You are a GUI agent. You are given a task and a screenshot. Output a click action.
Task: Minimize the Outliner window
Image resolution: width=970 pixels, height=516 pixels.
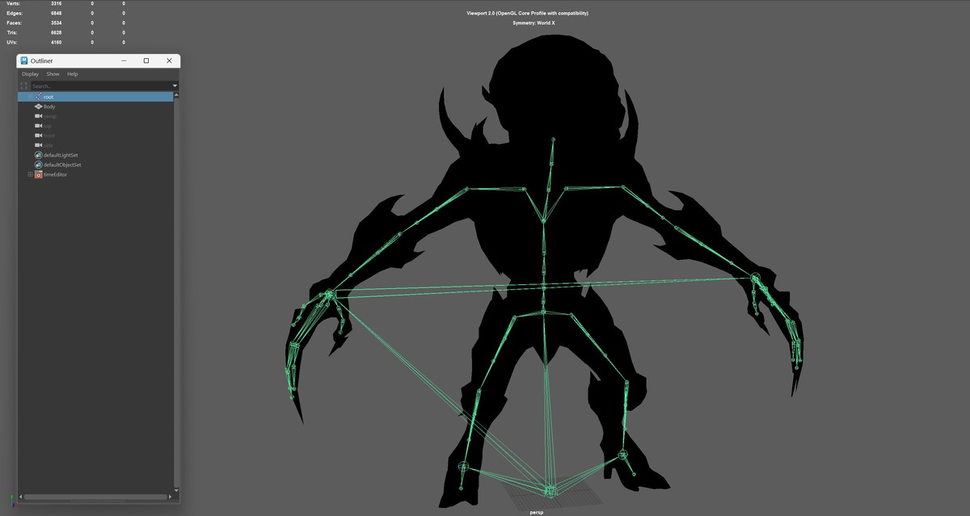124,61
